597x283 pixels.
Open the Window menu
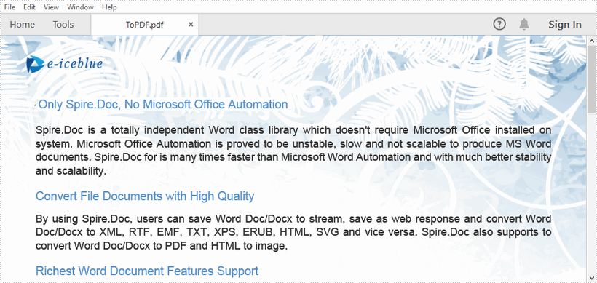[80, 7]
